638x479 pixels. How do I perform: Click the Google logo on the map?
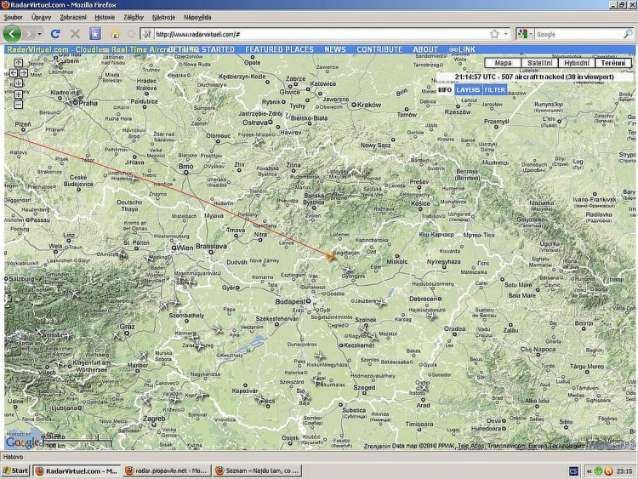(22, 442)
